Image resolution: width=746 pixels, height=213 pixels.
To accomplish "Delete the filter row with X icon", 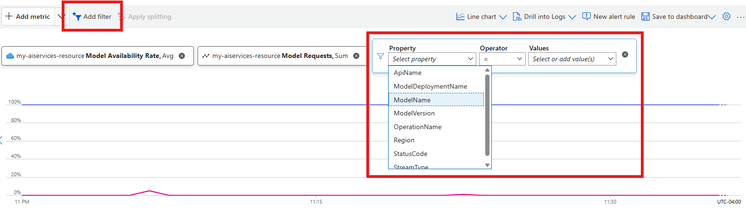I will [x=625, y=55].
